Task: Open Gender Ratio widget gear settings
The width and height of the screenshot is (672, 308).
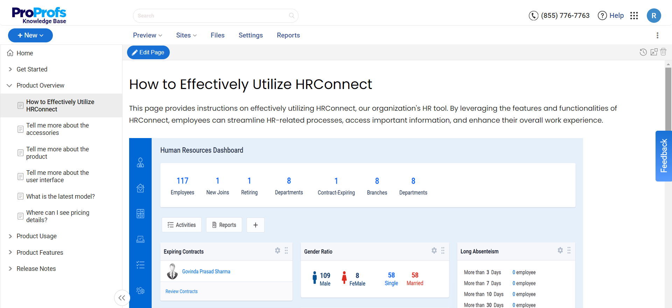Action: 434,251
